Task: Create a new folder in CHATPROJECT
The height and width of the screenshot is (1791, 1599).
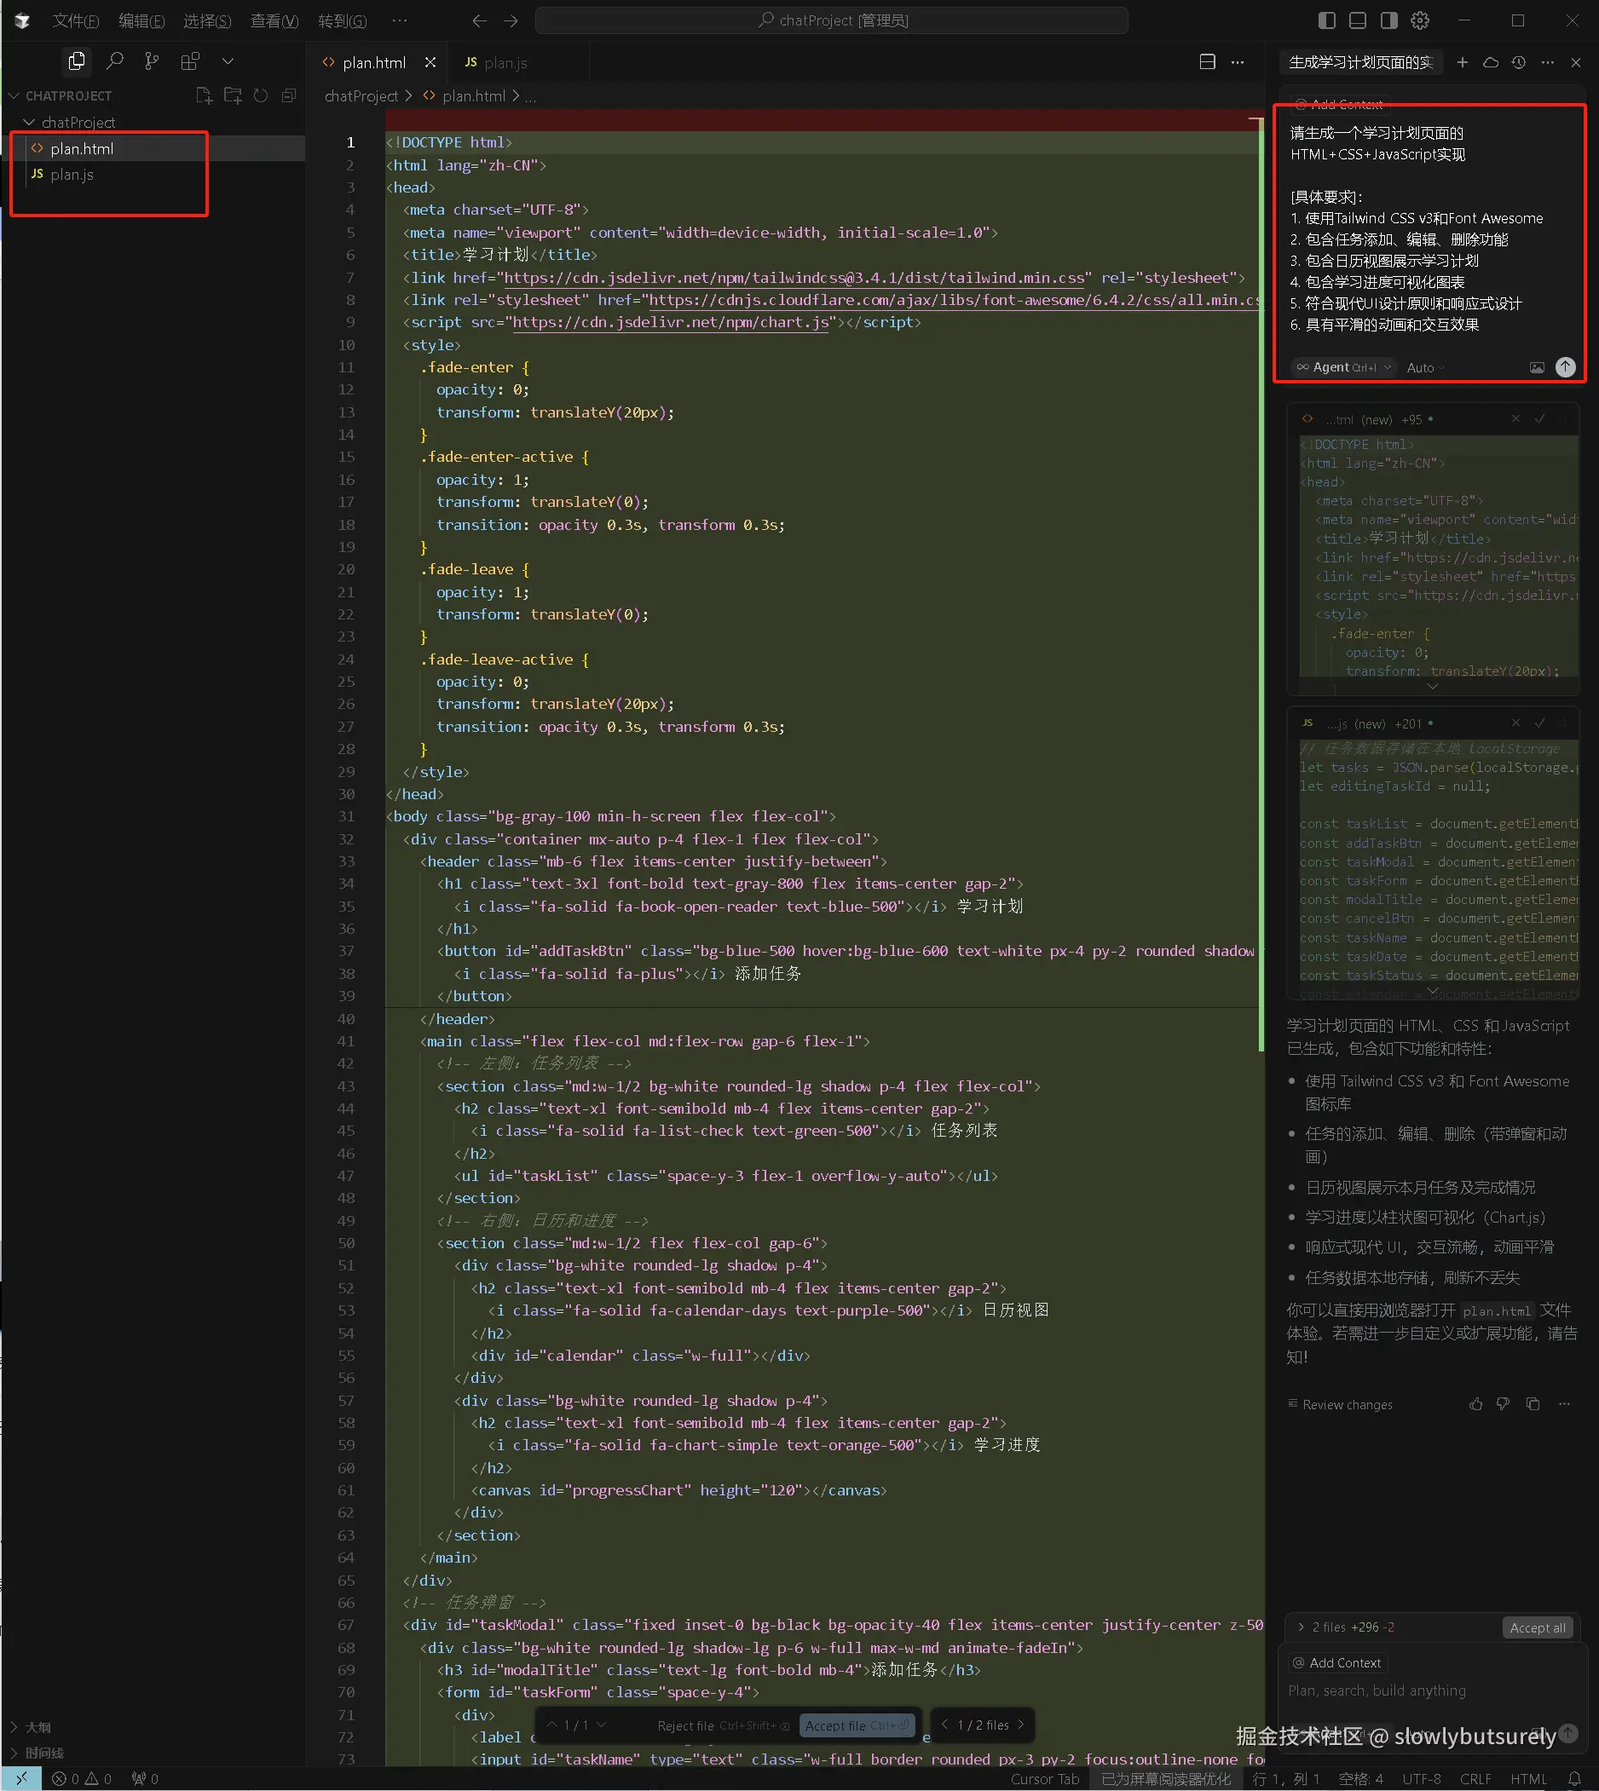Action: coord(233,95)
